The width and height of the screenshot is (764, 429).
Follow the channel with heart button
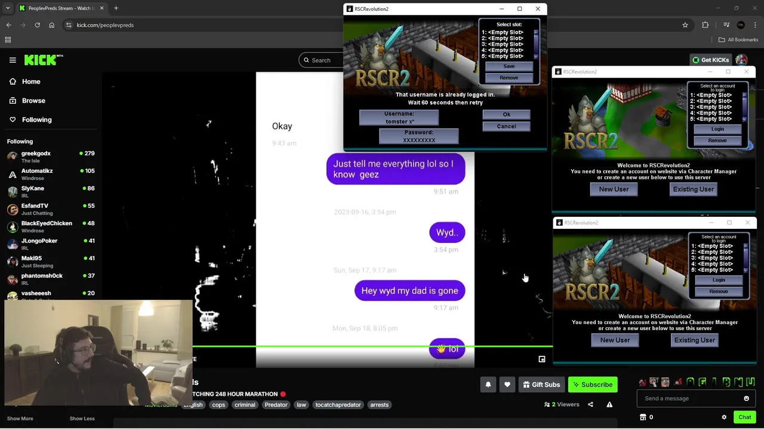507,384
